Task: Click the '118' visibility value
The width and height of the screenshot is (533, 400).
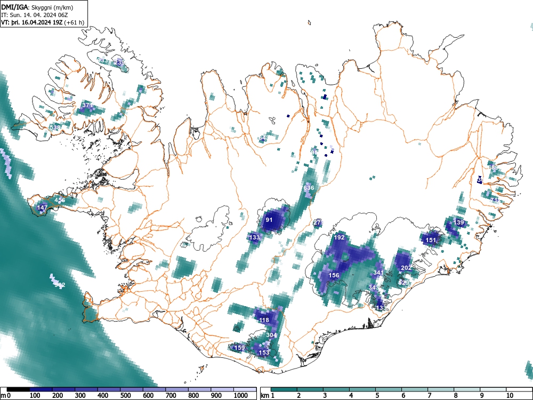Action: 264,319
